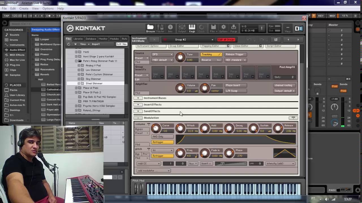362x203 pixels.
Task: Open the intensity (add) dropdown
Action: pyautogui.click(x=280, y=164)
